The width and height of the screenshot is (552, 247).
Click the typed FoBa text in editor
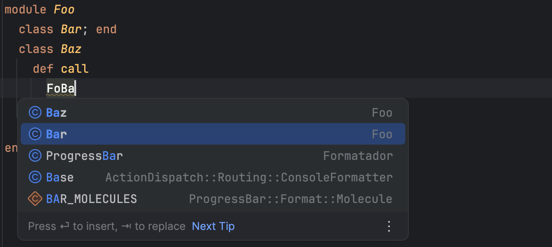61,89
